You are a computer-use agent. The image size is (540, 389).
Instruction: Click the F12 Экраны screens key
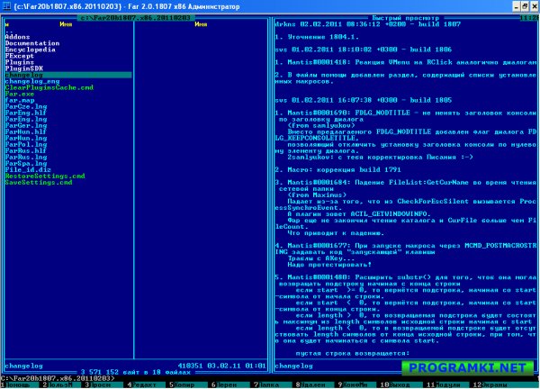click(x=492, y=384)
